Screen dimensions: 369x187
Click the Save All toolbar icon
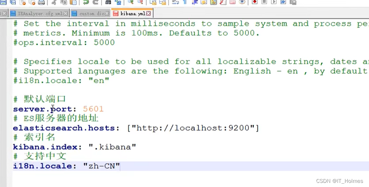pos(13,2)
